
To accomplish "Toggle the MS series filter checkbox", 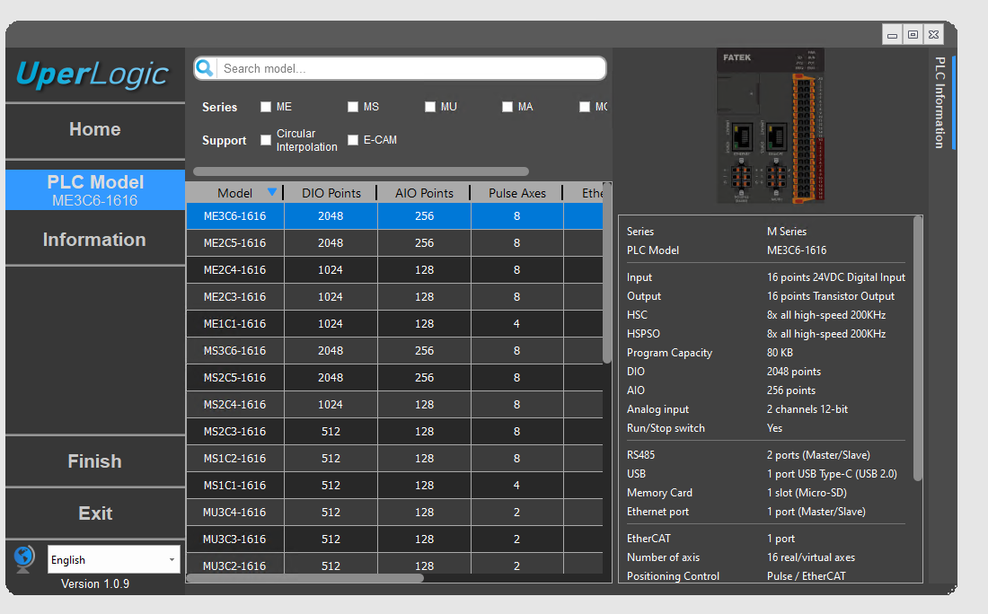I will 353,107.
